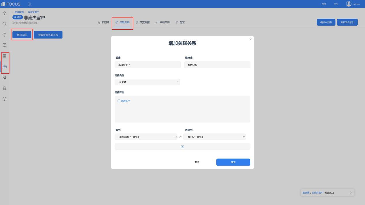This screenshot has height=205, width=365.
Task: Open the home icon in left sidebar
Action: [x=4, y=14]
